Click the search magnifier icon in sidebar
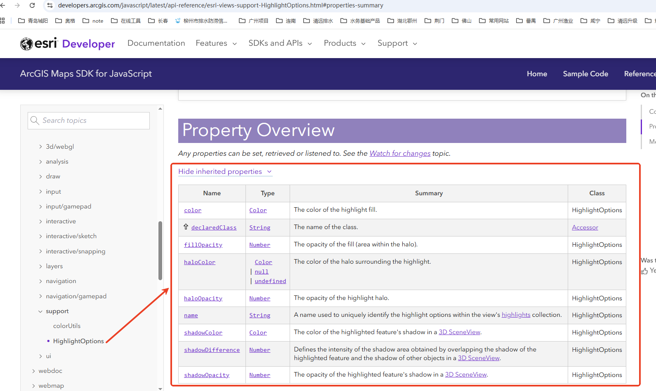Image resolution: width=656 pixels, height=391 pixels. click(x=35, y=120)
